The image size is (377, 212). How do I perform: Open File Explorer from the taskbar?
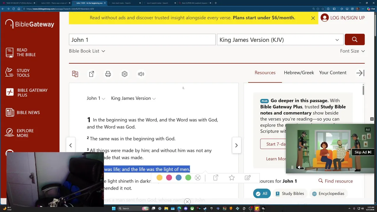point(166,208)
